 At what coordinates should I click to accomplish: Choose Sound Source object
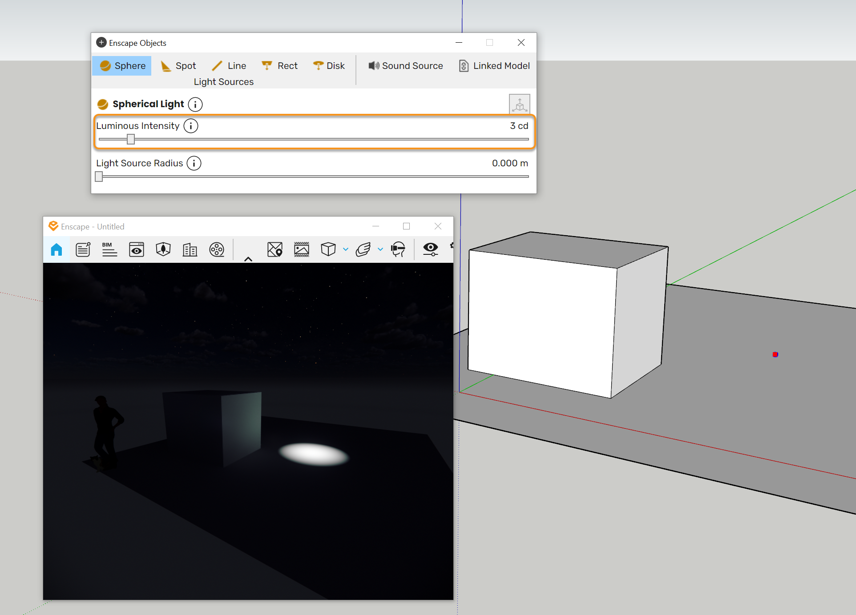tap(405, 66)
